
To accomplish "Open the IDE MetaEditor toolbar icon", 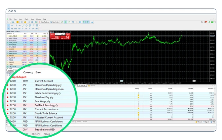I will pos(21,22).
